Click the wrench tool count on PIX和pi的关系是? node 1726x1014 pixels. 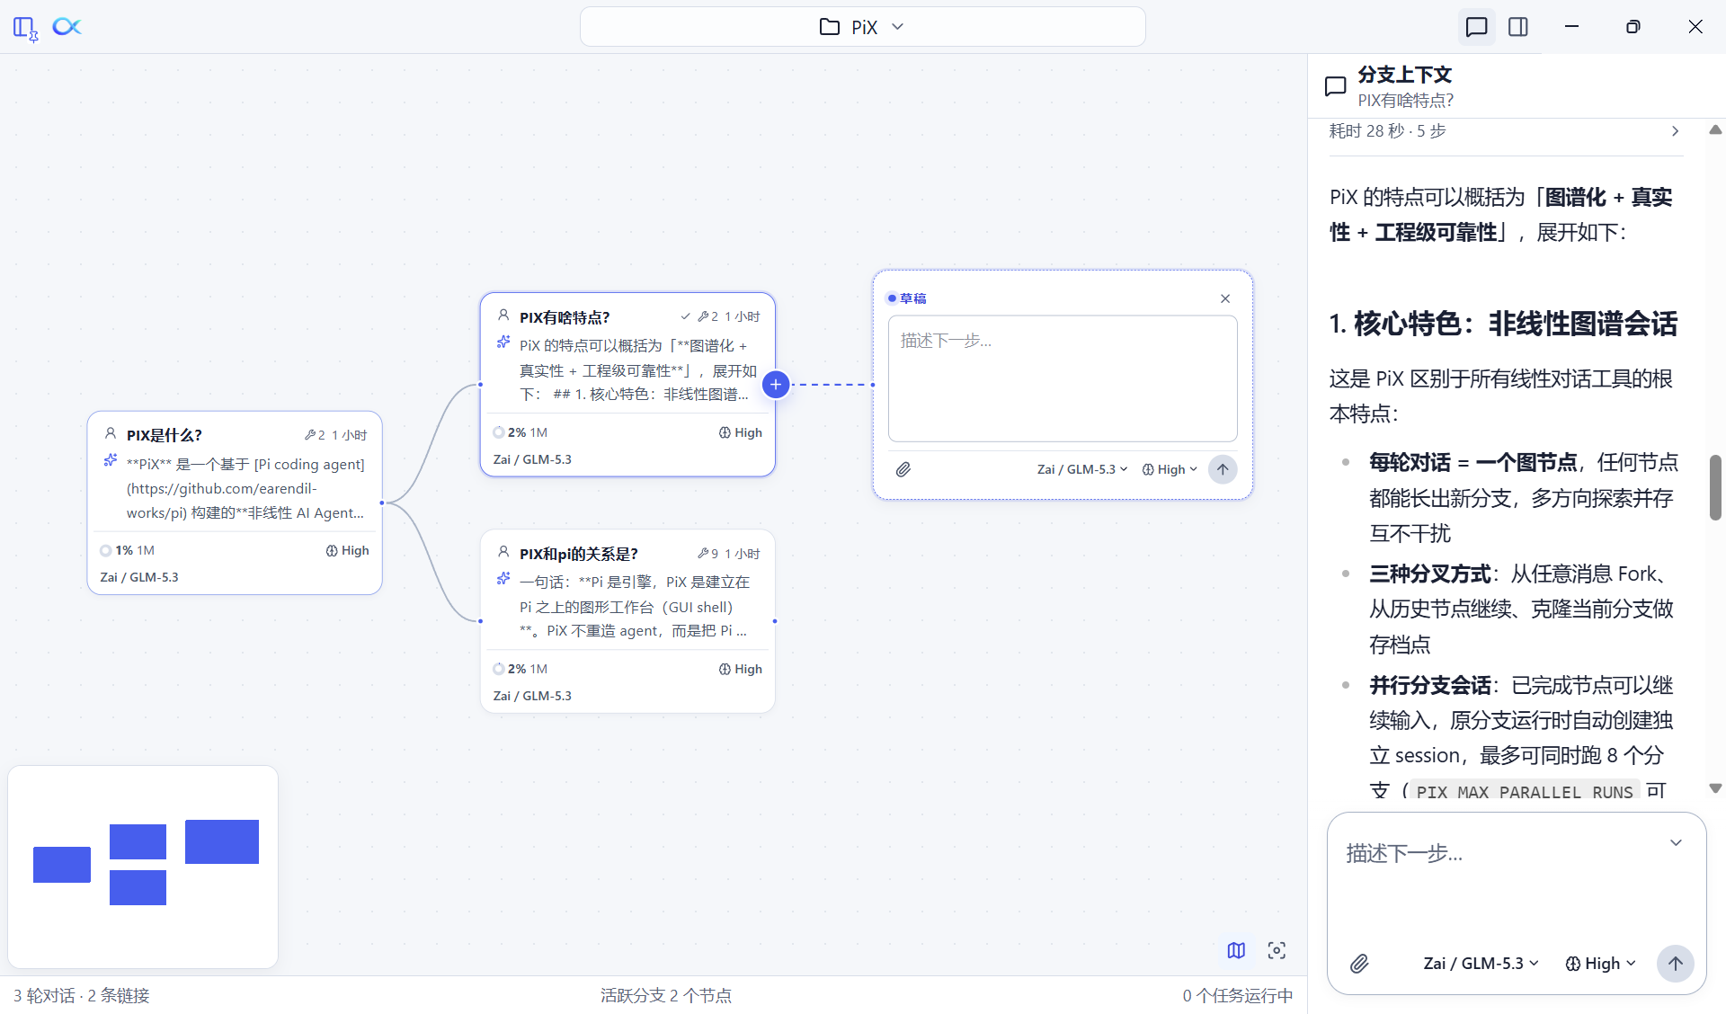pyautogui.click(x=707, y=554)
